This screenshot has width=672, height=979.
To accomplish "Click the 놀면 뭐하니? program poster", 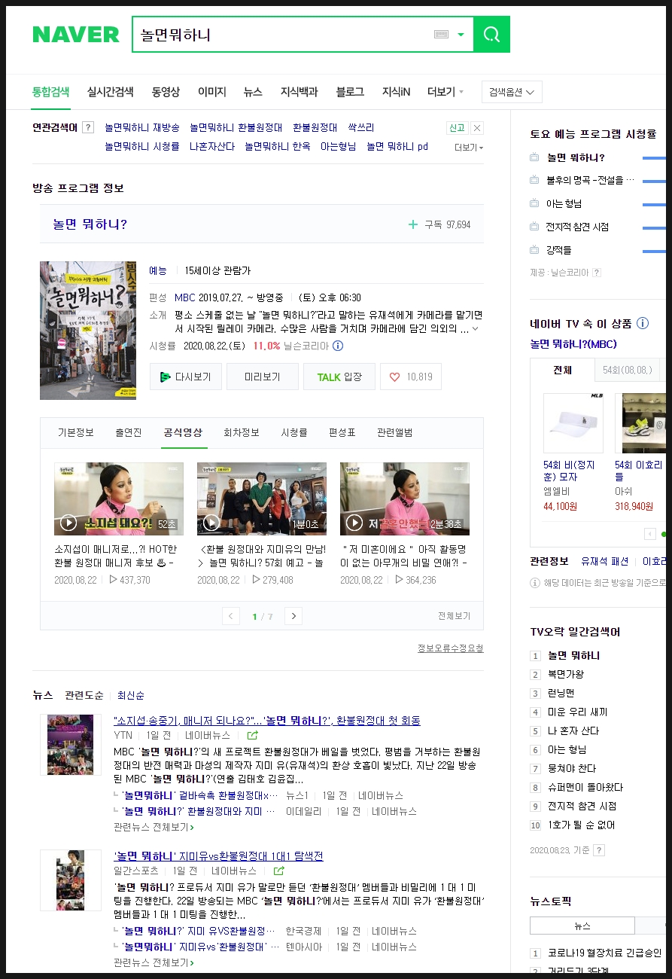I will 88,331.
